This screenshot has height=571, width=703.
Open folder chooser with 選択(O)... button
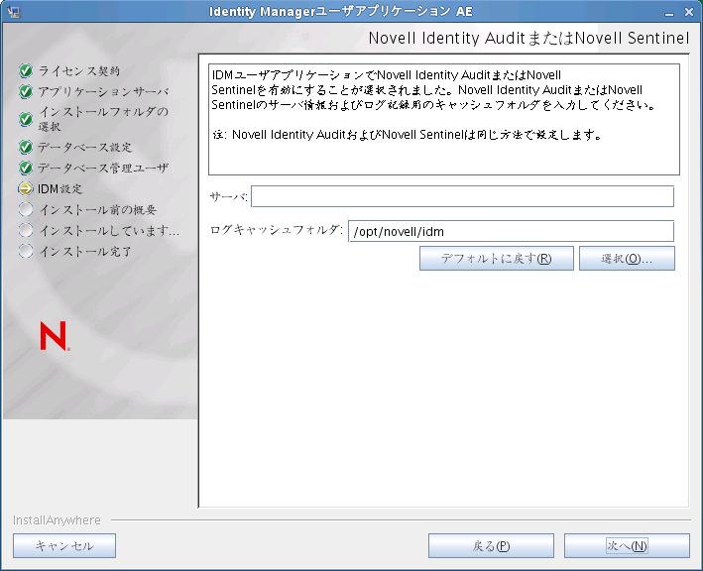[627, 258]
